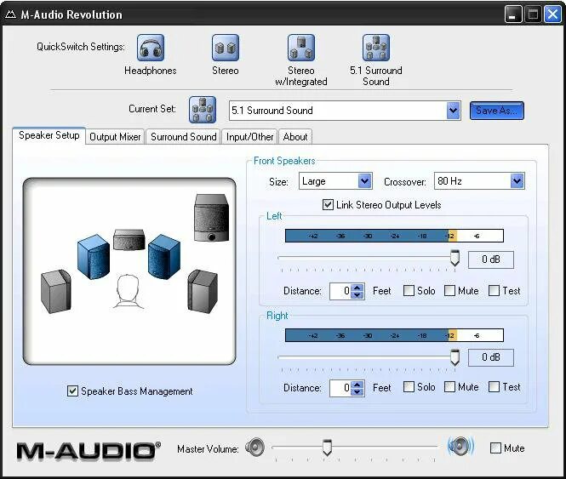
Task: Open the Crossover frequency dropdown
Action: click(517, 181)
